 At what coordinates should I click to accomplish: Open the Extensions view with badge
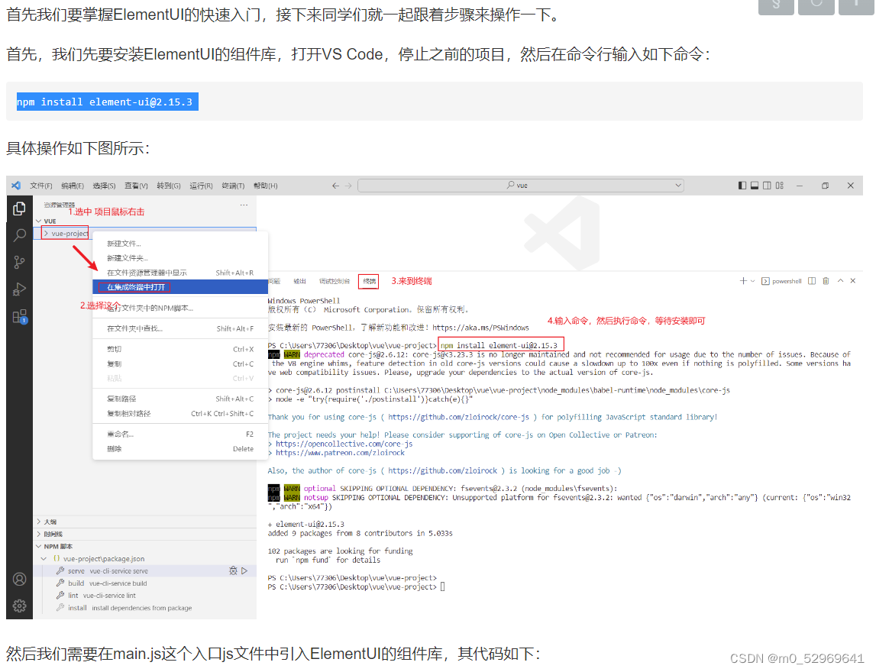click(20, 317)
